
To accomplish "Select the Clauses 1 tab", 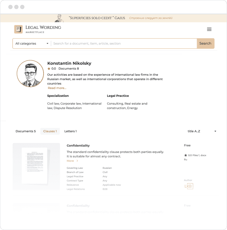I will click(x=50, y=131).
